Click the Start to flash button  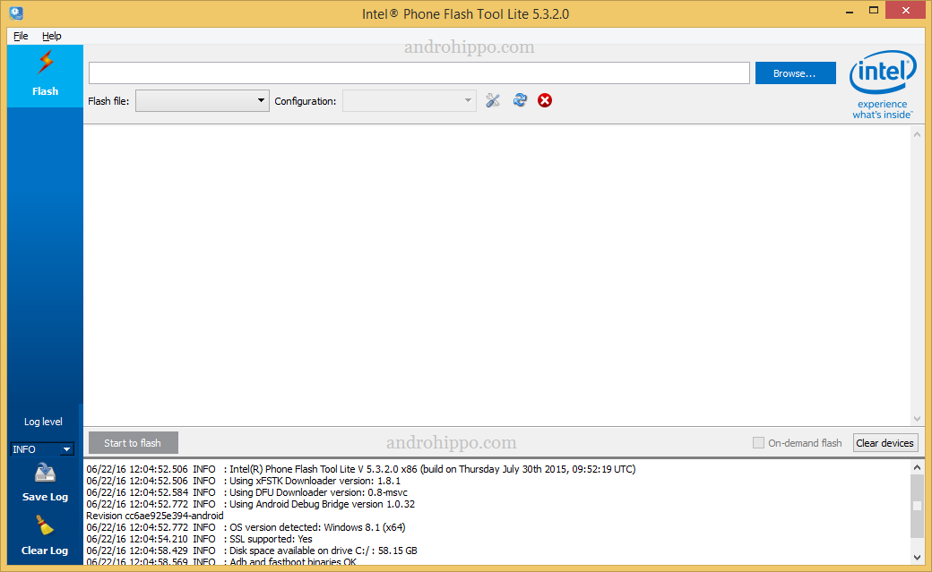pos(134,443)
